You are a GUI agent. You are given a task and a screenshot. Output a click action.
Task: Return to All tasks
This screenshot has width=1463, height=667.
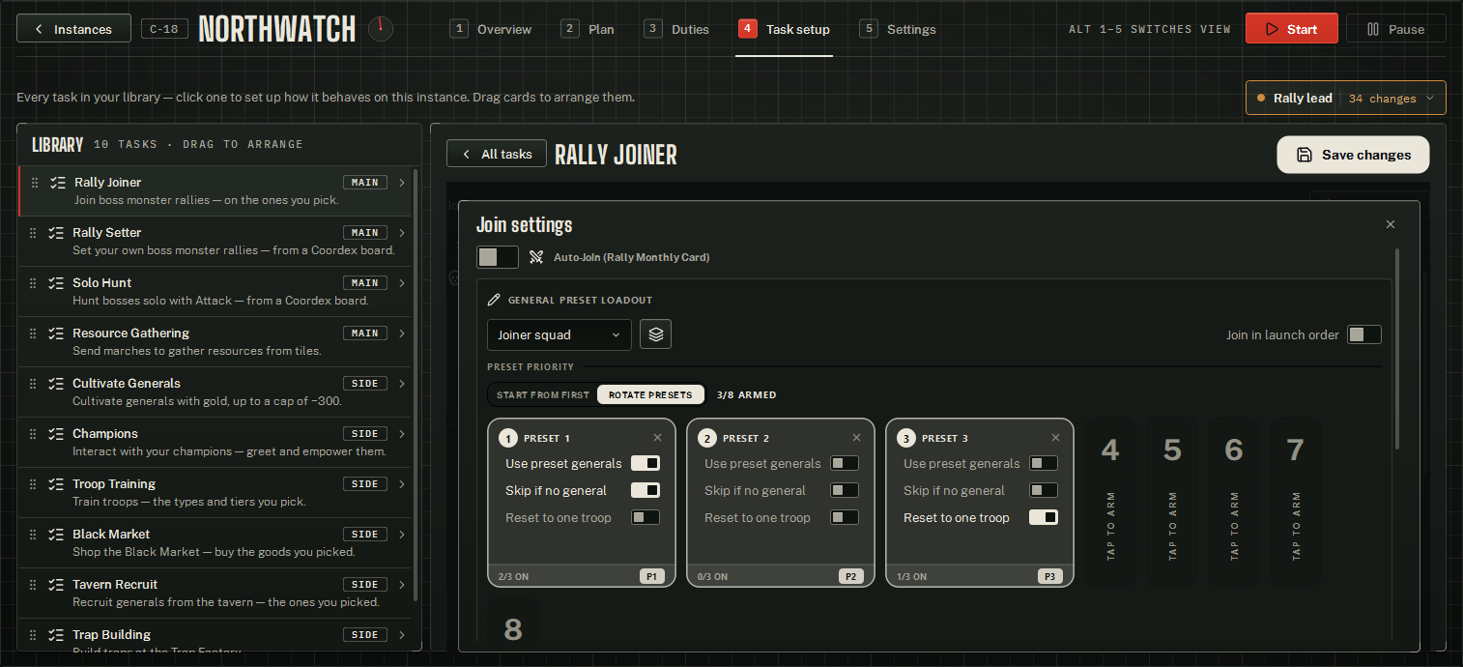[x=497, y=154]
